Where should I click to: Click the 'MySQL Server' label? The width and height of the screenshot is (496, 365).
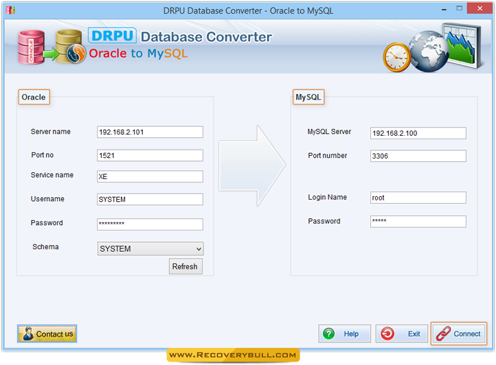pos(329,132)
